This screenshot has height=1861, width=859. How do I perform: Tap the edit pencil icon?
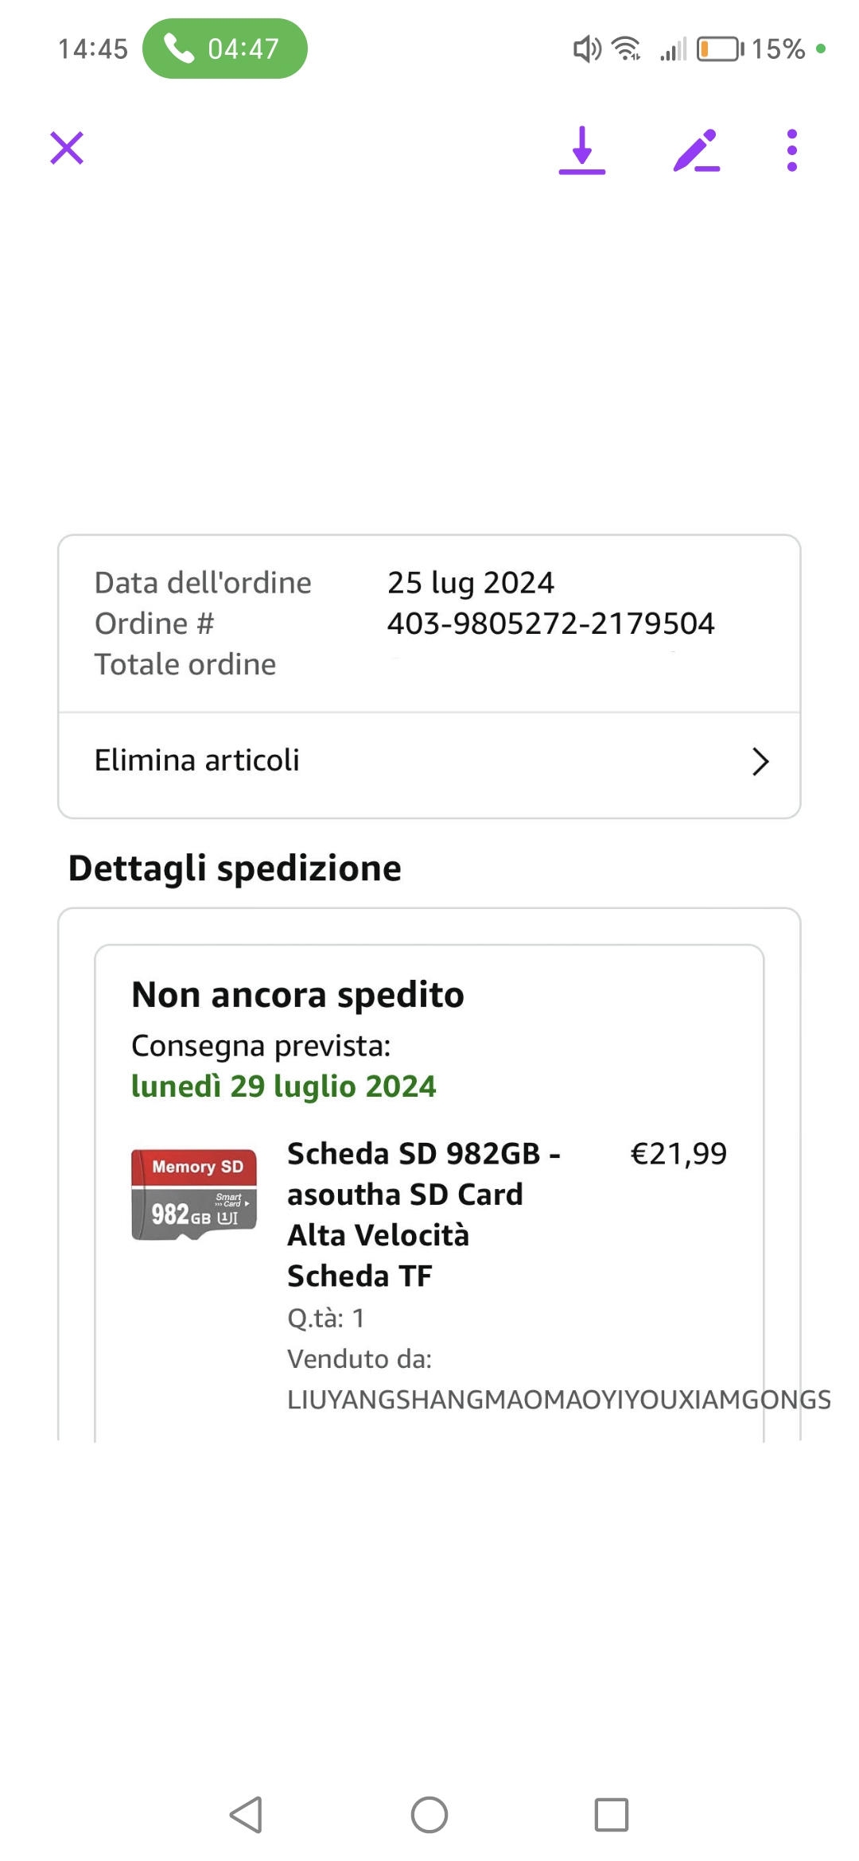[696, 150]
